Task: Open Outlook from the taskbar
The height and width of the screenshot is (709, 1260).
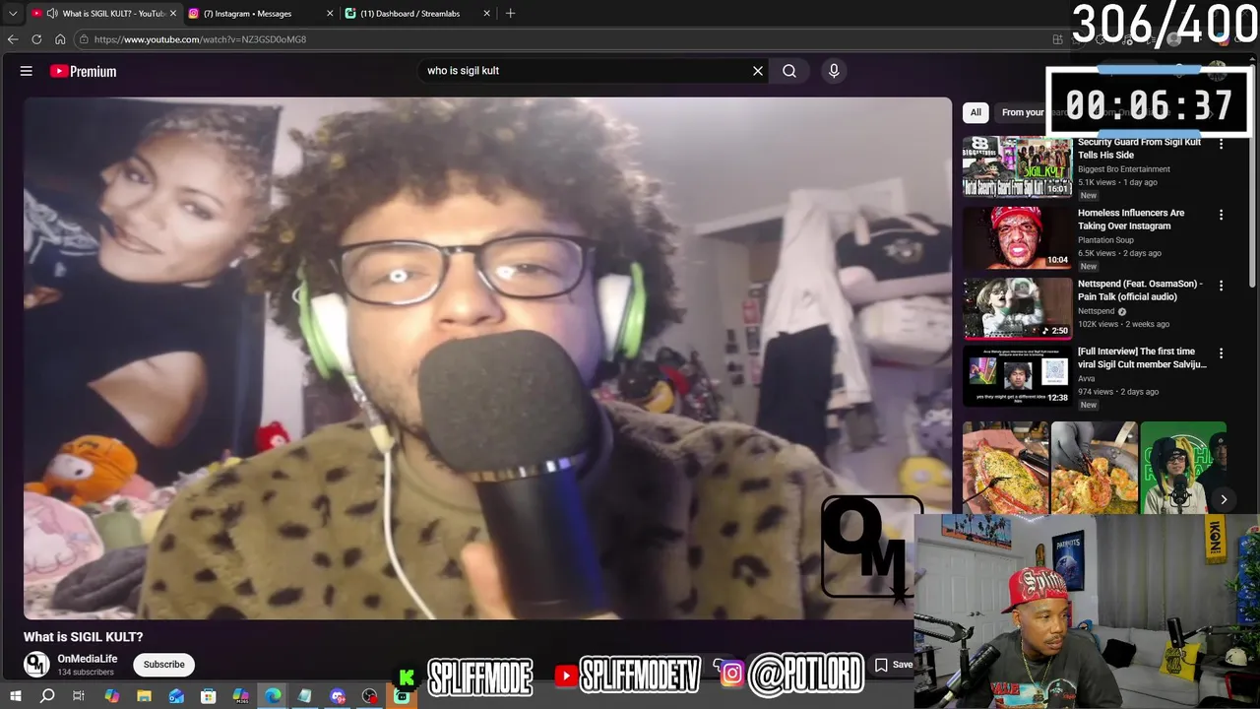Action: tap(176, 696)
